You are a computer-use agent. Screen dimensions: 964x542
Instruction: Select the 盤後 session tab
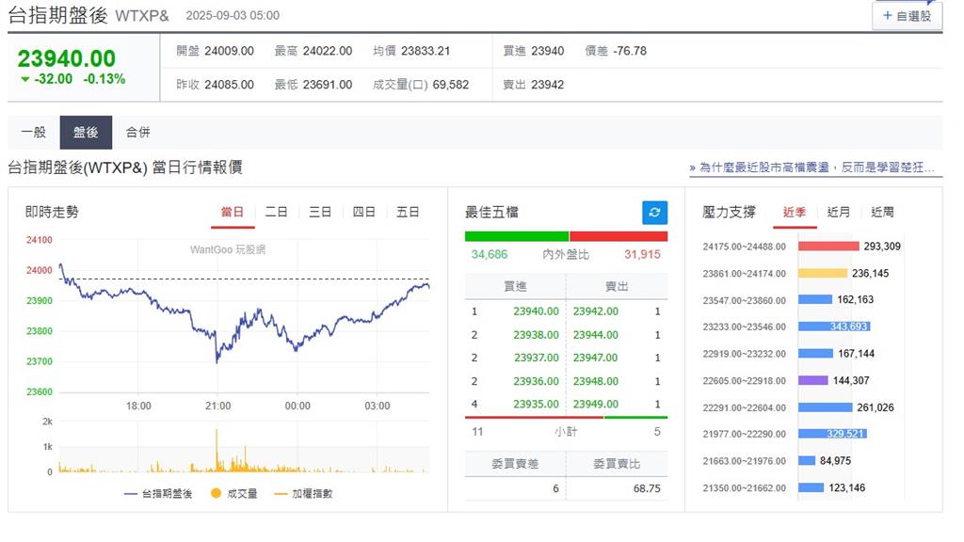click(x=86, y=132)
